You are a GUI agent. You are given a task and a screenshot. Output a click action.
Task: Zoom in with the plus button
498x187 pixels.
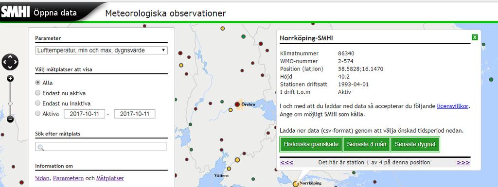tap(10, 78)
